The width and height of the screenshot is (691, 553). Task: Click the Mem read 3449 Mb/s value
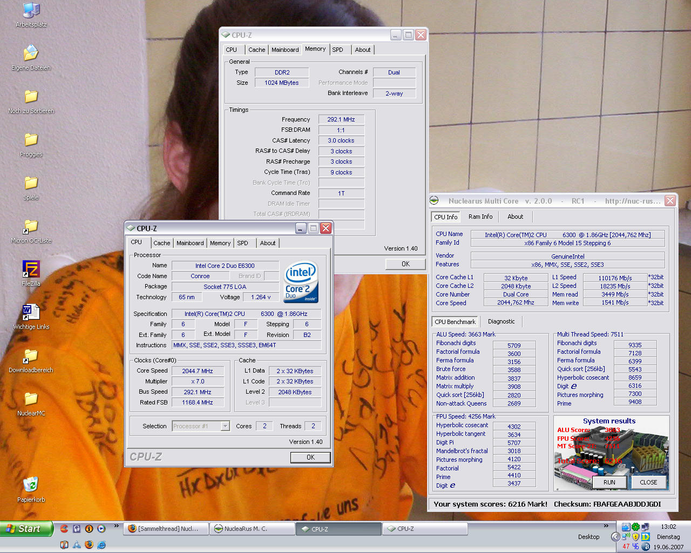(615, 294)
